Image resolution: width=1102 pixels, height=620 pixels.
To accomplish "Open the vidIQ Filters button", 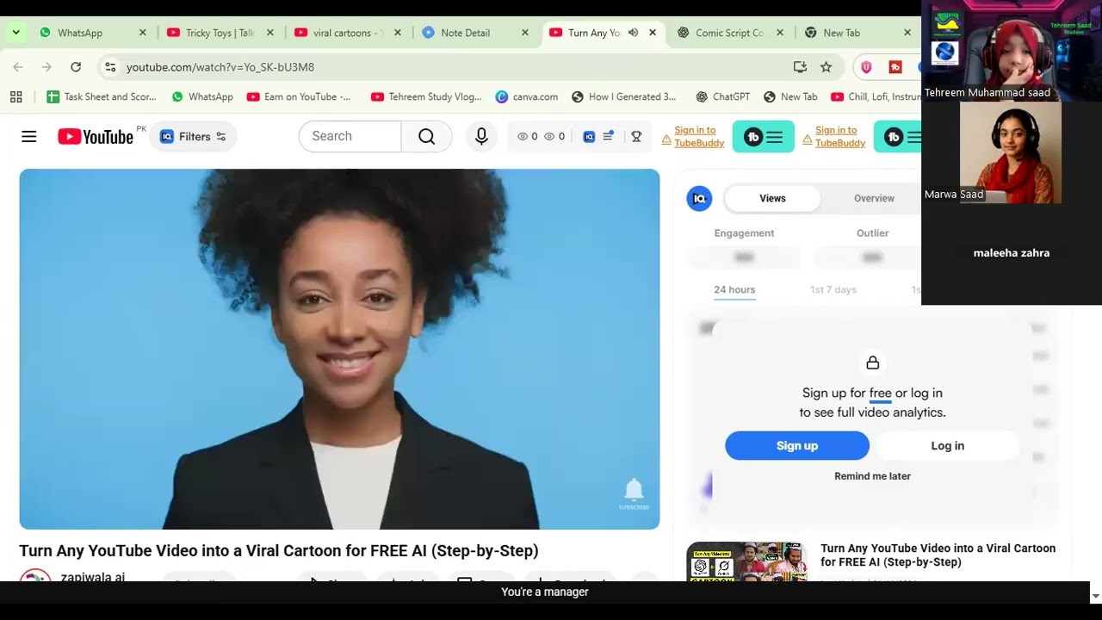I will click(x=193, y=136).
